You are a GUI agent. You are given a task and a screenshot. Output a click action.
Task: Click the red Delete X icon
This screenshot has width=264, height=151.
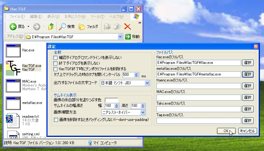coord(128,27)
